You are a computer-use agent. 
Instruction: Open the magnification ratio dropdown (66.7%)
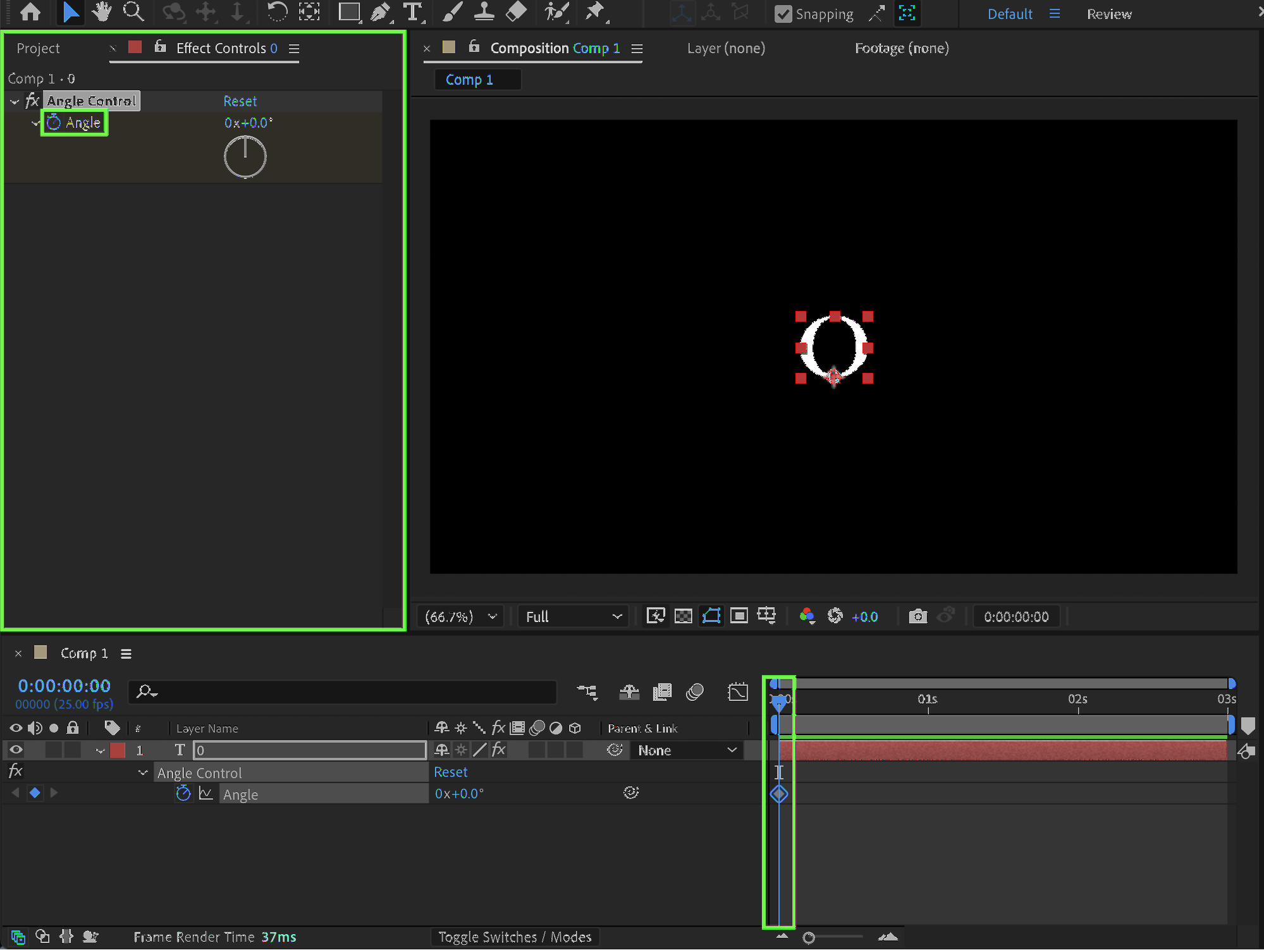point(460,617)
